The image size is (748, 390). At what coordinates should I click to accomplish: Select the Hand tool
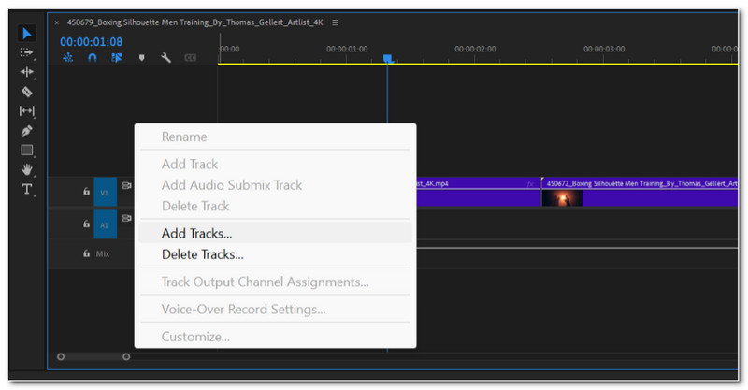pyautogui.click(x=27, y=169)
